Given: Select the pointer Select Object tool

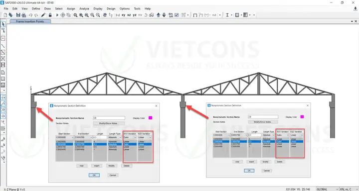Looking at the screenshot, I should click(3, 24).
